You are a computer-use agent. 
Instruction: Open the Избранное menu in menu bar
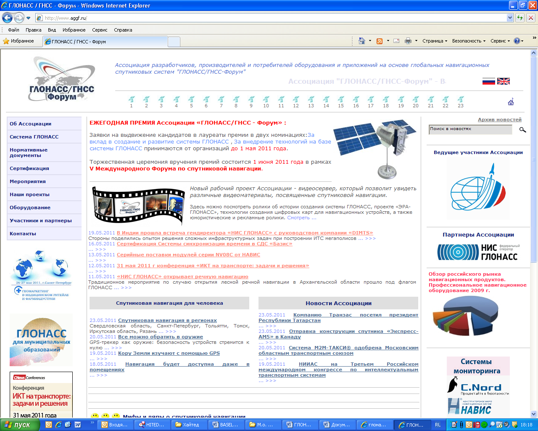pos(74,30)
